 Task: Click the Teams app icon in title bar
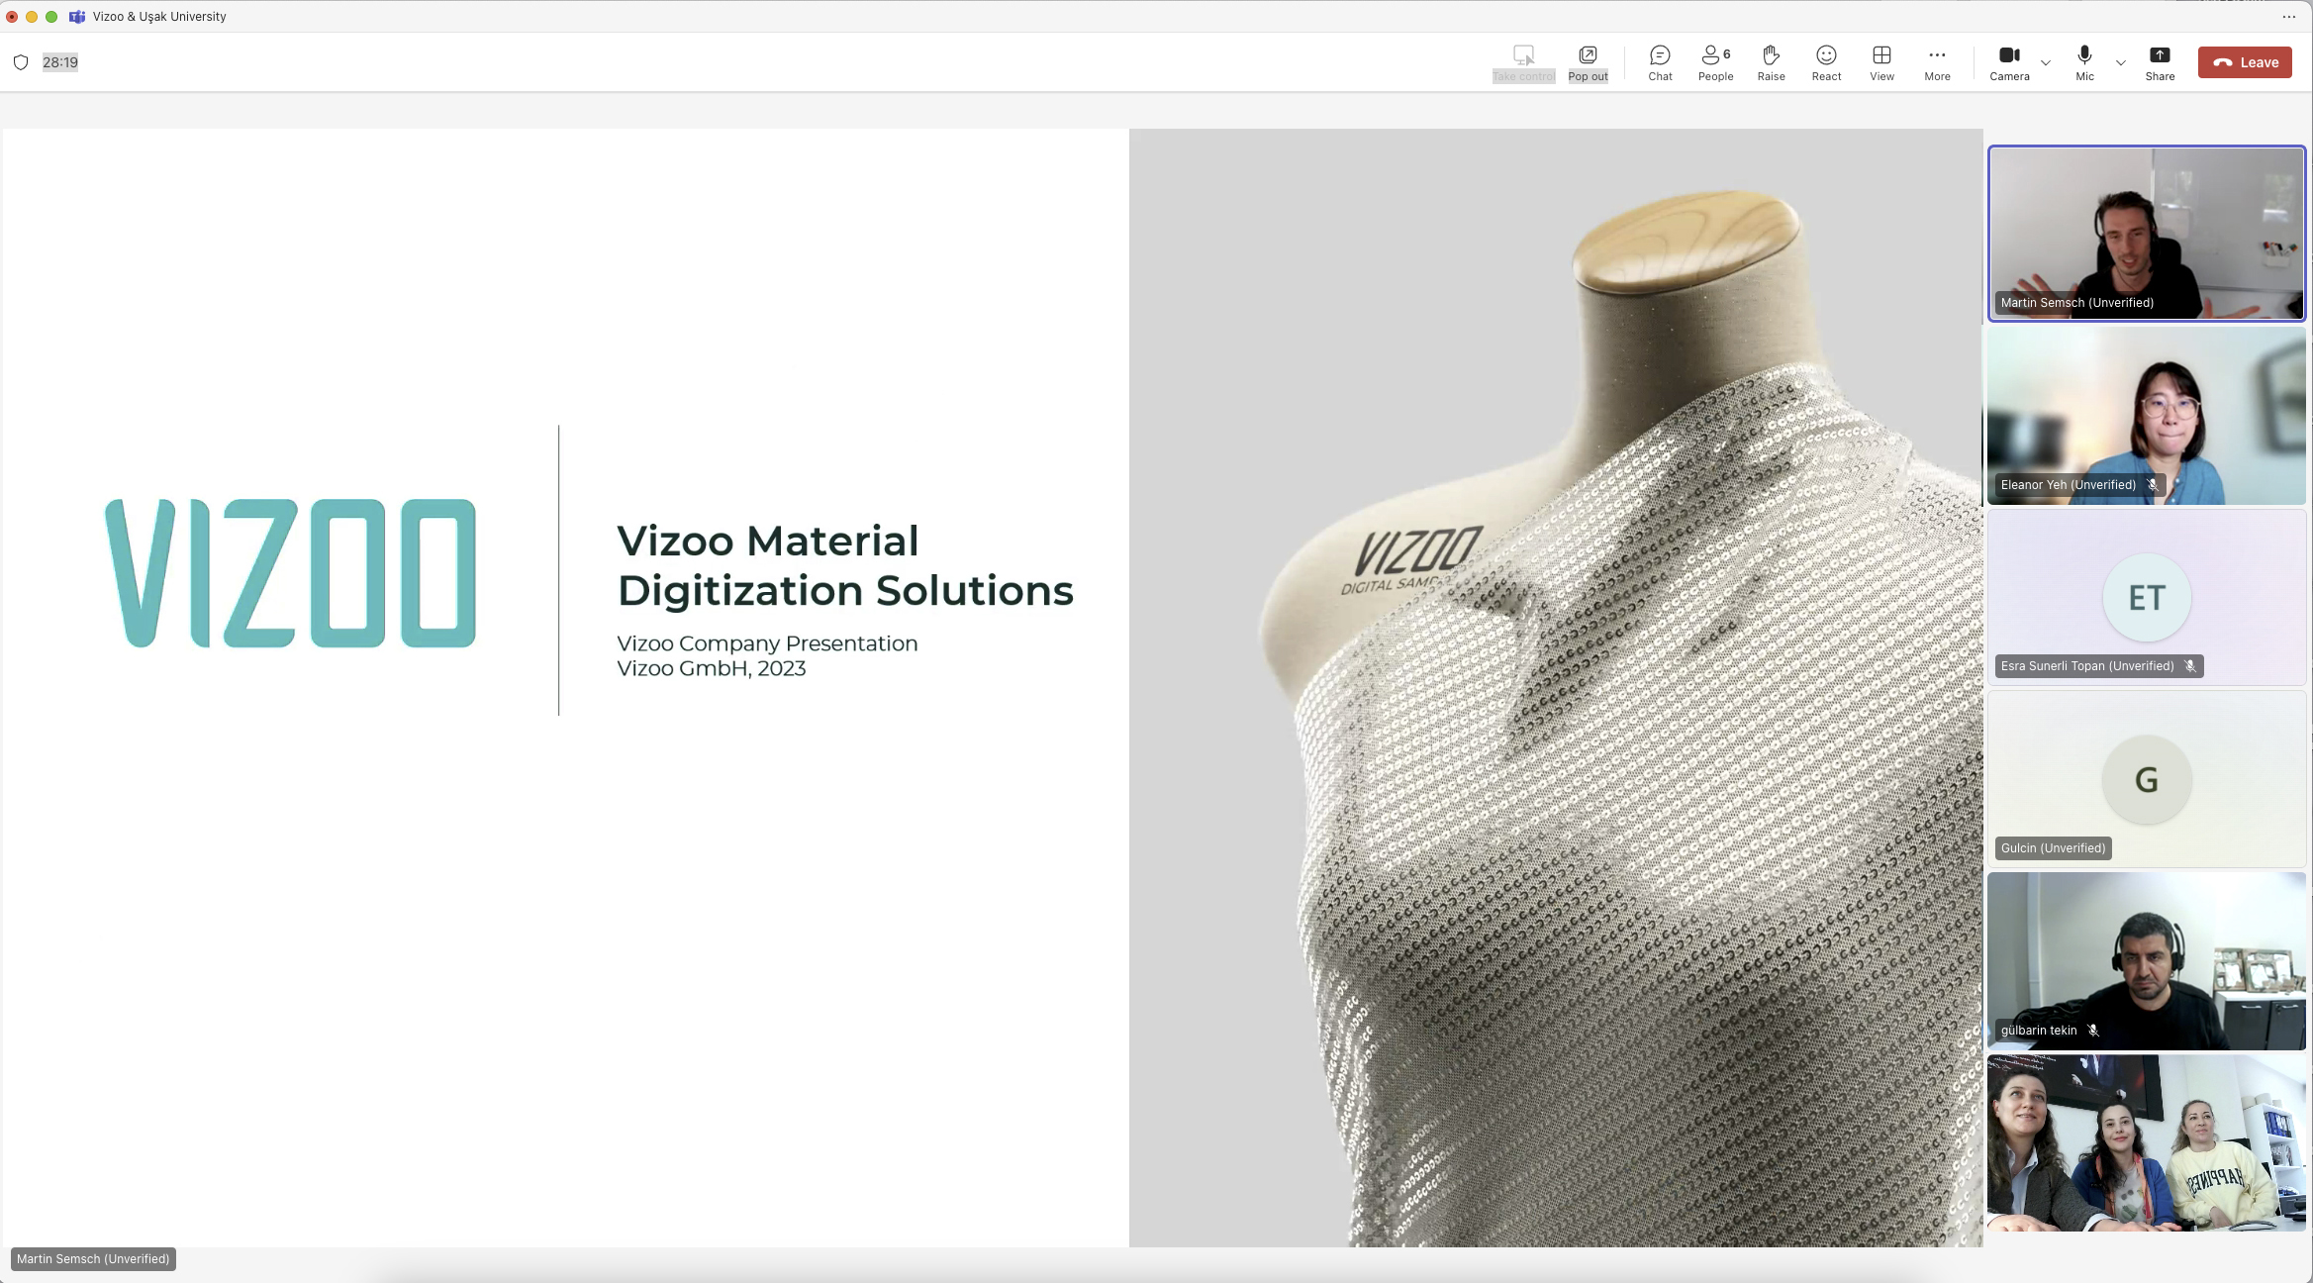click(77, 17)
